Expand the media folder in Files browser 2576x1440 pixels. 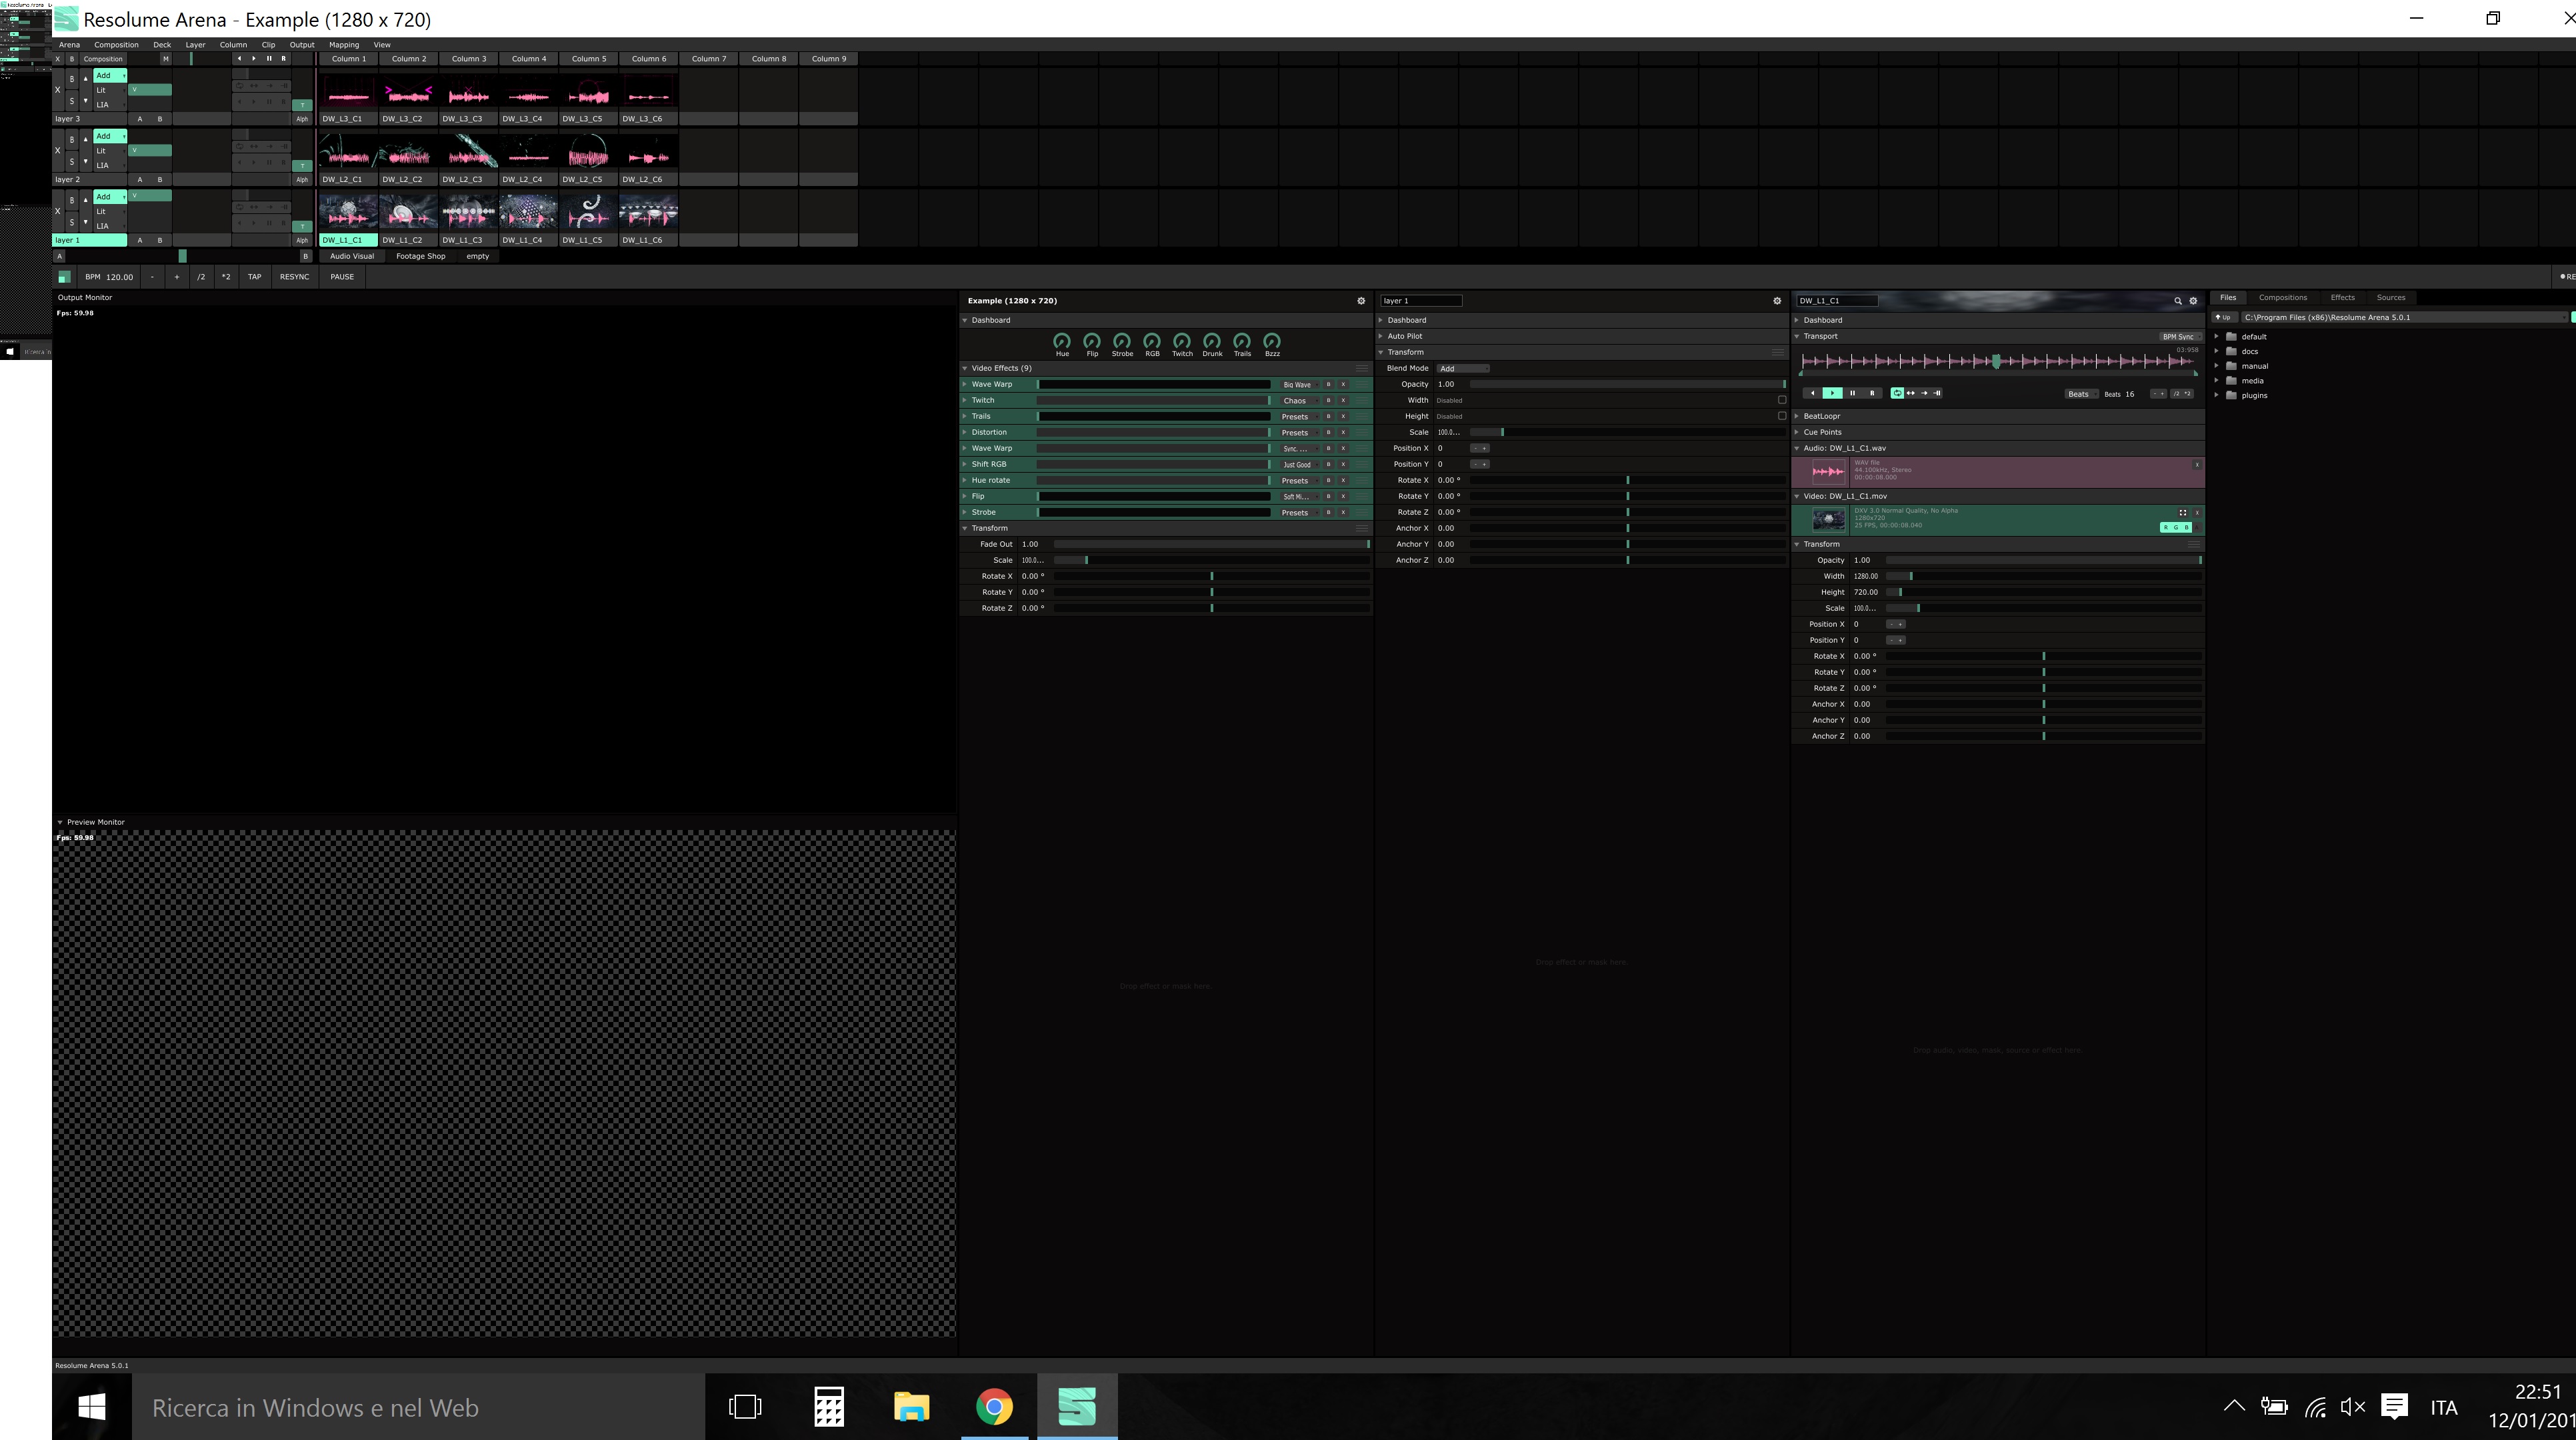tap(2217, 381)
